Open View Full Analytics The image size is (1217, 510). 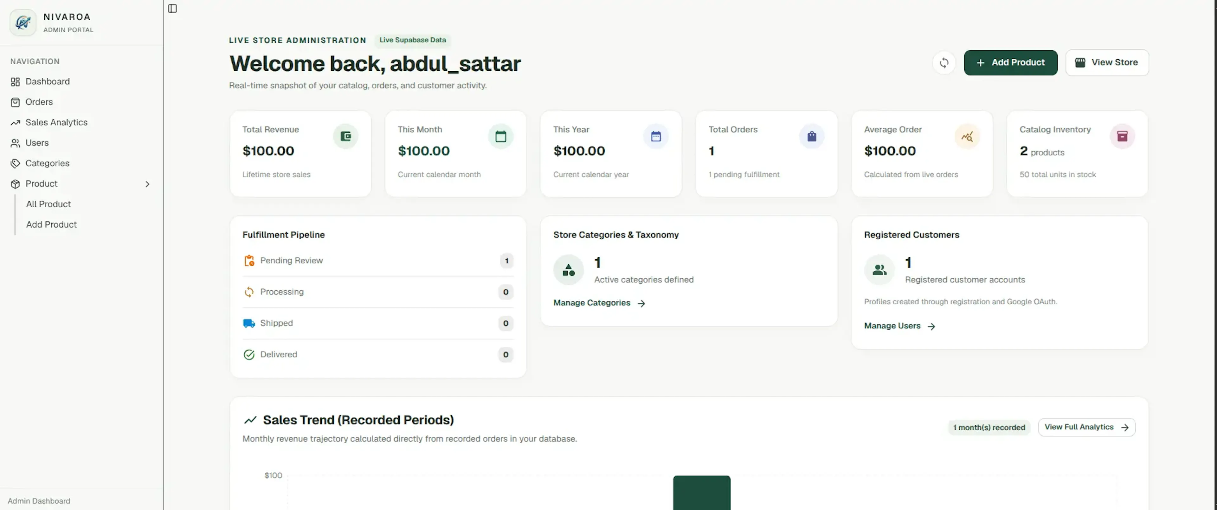(1087, 427)
